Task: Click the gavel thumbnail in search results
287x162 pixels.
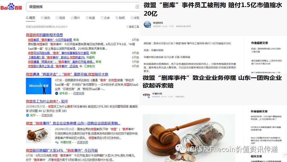Action: click(39, 135)
